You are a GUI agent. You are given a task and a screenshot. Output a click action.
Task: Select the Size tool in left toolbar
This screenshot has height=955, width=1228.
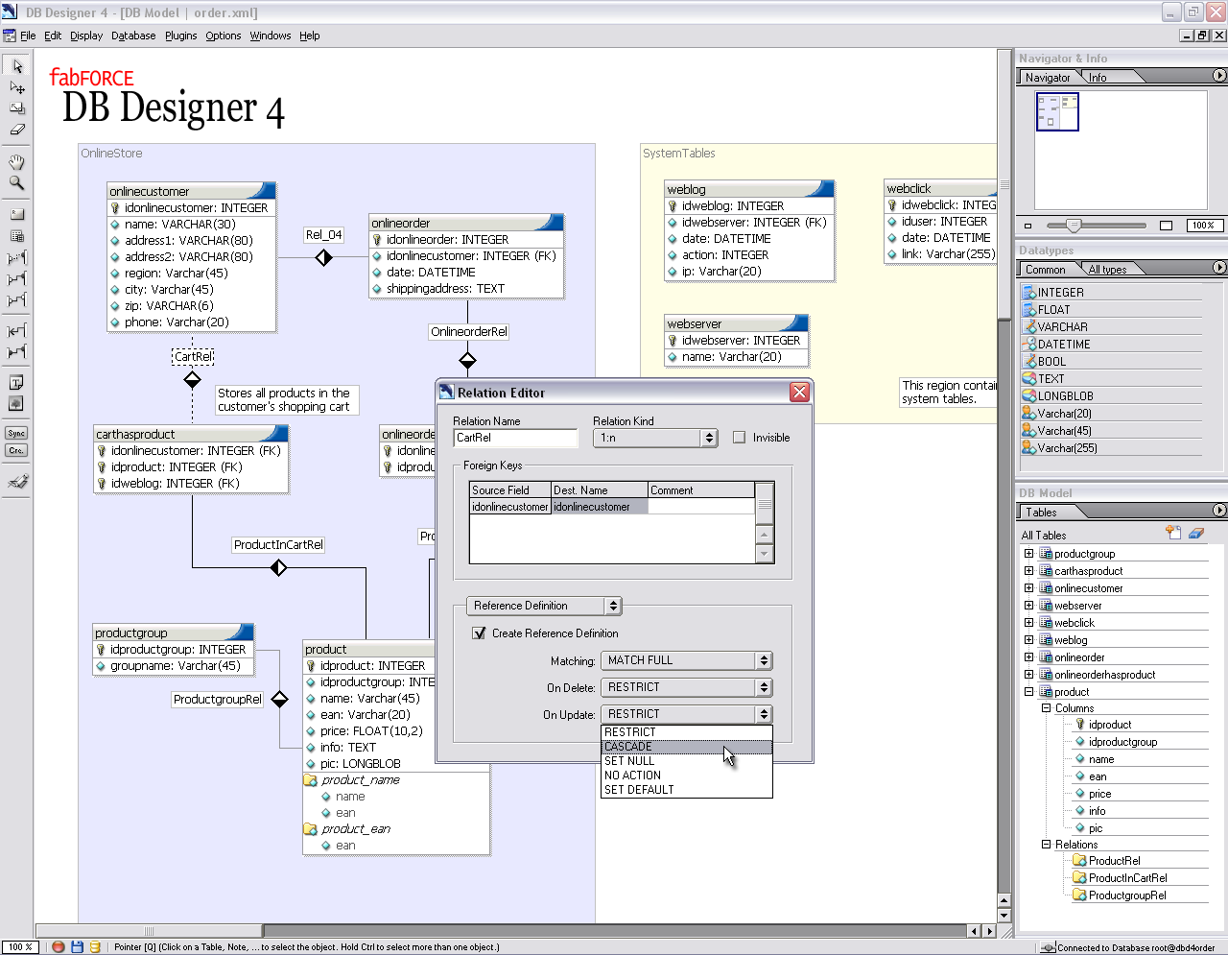[16, 108]
